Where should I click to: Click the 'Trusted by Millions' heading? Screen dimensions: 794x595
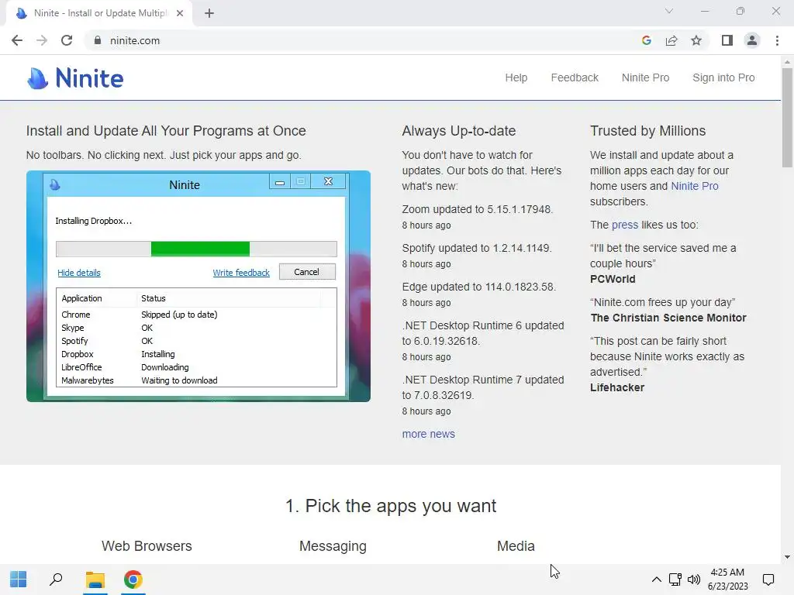pyautogui.click(x=647, y=131)
